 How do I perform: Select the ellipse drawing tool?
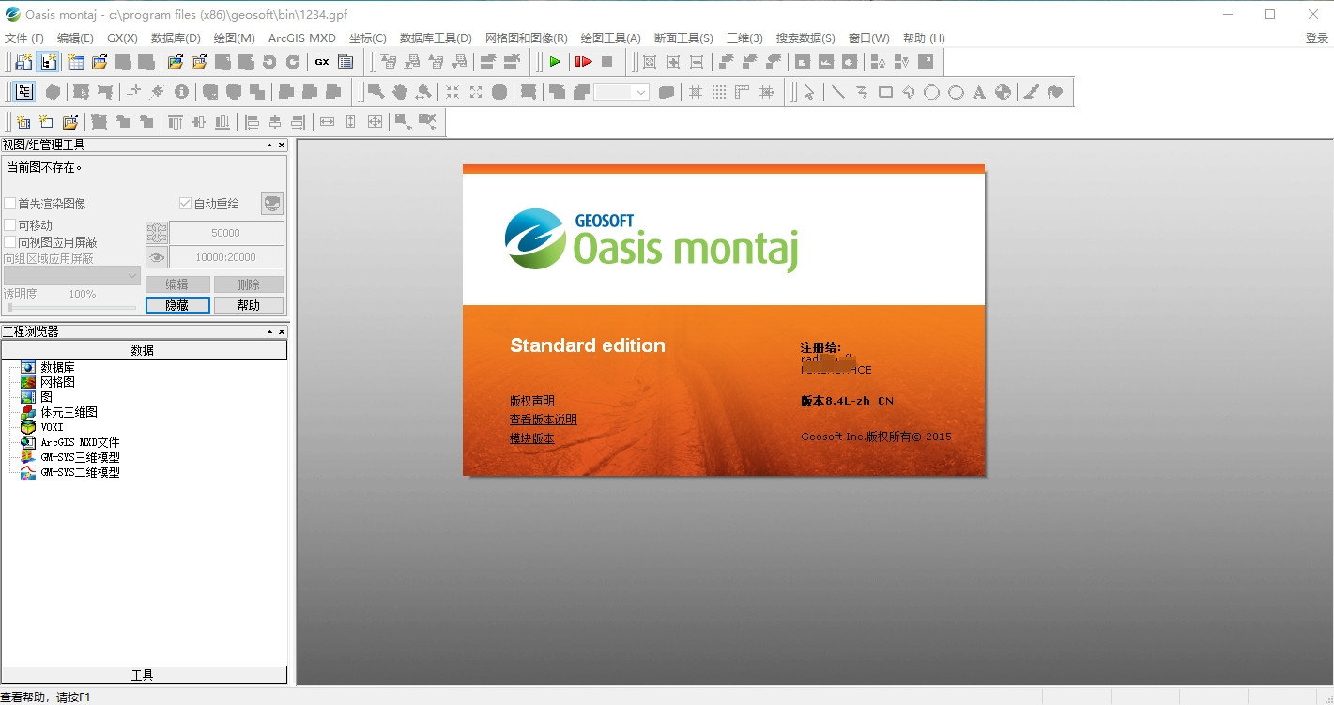[956, 92]
